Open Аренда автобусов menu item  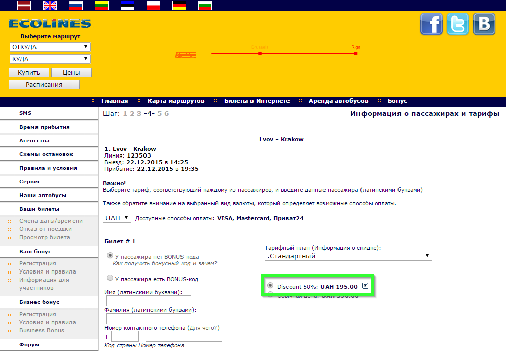[x=338, y=101]
